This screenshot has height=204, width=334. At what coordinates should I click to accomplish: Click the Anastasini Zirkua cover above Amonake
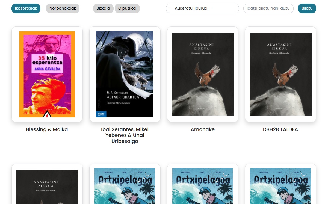click(203, 74)
